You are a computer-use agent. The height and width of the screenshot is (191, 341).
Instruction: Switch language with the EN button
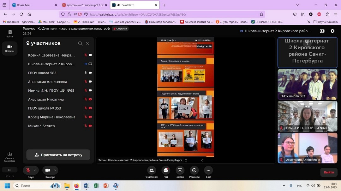tap(9, 170)
